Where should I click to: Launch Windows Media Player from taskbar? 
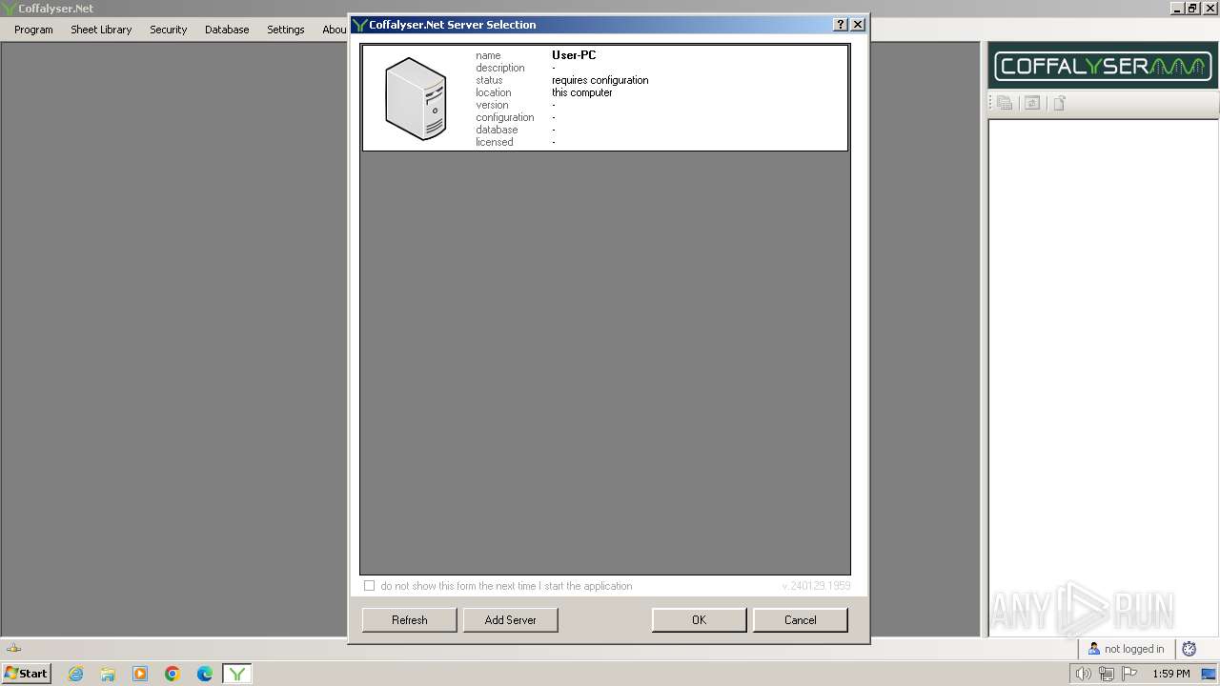(140, 674)
